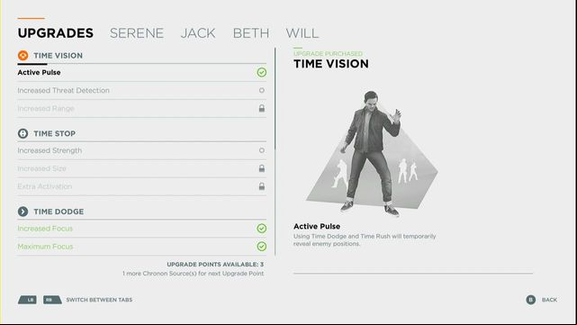Select the Maximum Focus upgrade row
The width and height of the screenshot is (577, 325).
click(x=141, y=247)
